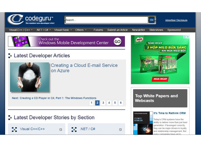Click the Windows Mobile Development Center banner
The image size is (201, 144).
coord(66,41)
